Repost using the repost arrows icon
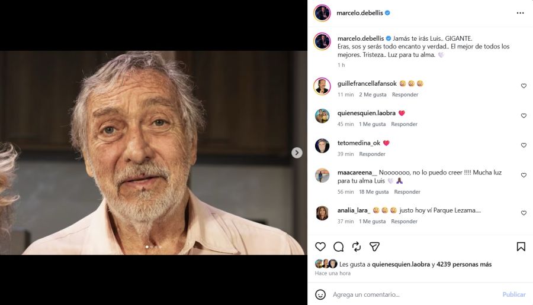Image resolution: width=533 pixels, height=305 pixels. click(357, 246)
